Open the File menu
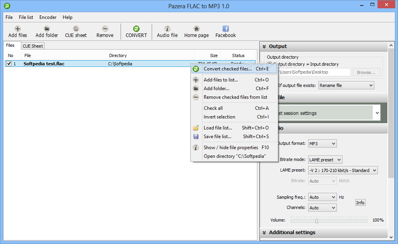This screenshot has height=244, width=398. pyautogui.click(x=9, y=17)
